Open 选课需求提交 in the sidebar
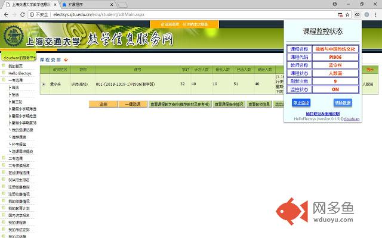Image resolution: width=382 pixels, height=238 pixels. click(x=23, y=151)
